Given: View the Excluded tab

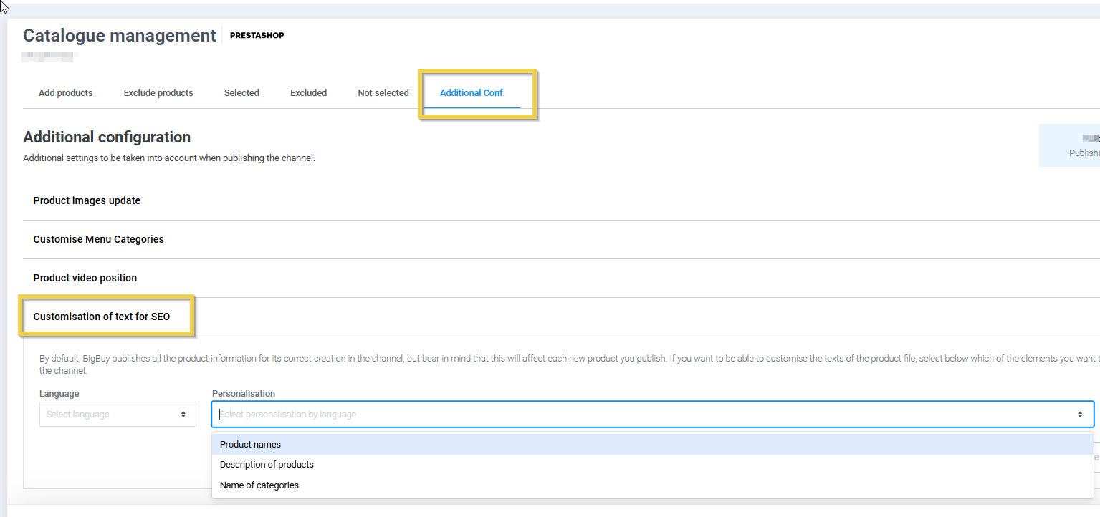Looking at the screenshot, I should coord(308,93).
